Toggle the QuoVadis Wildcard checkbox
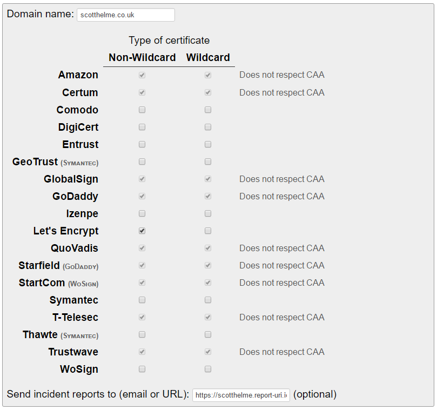This screenshot has width=437, height=410. pos(208,248)
